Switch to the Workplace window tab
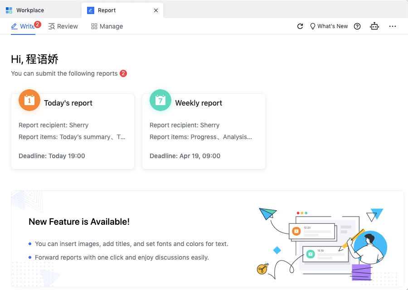 pos(30,10)
